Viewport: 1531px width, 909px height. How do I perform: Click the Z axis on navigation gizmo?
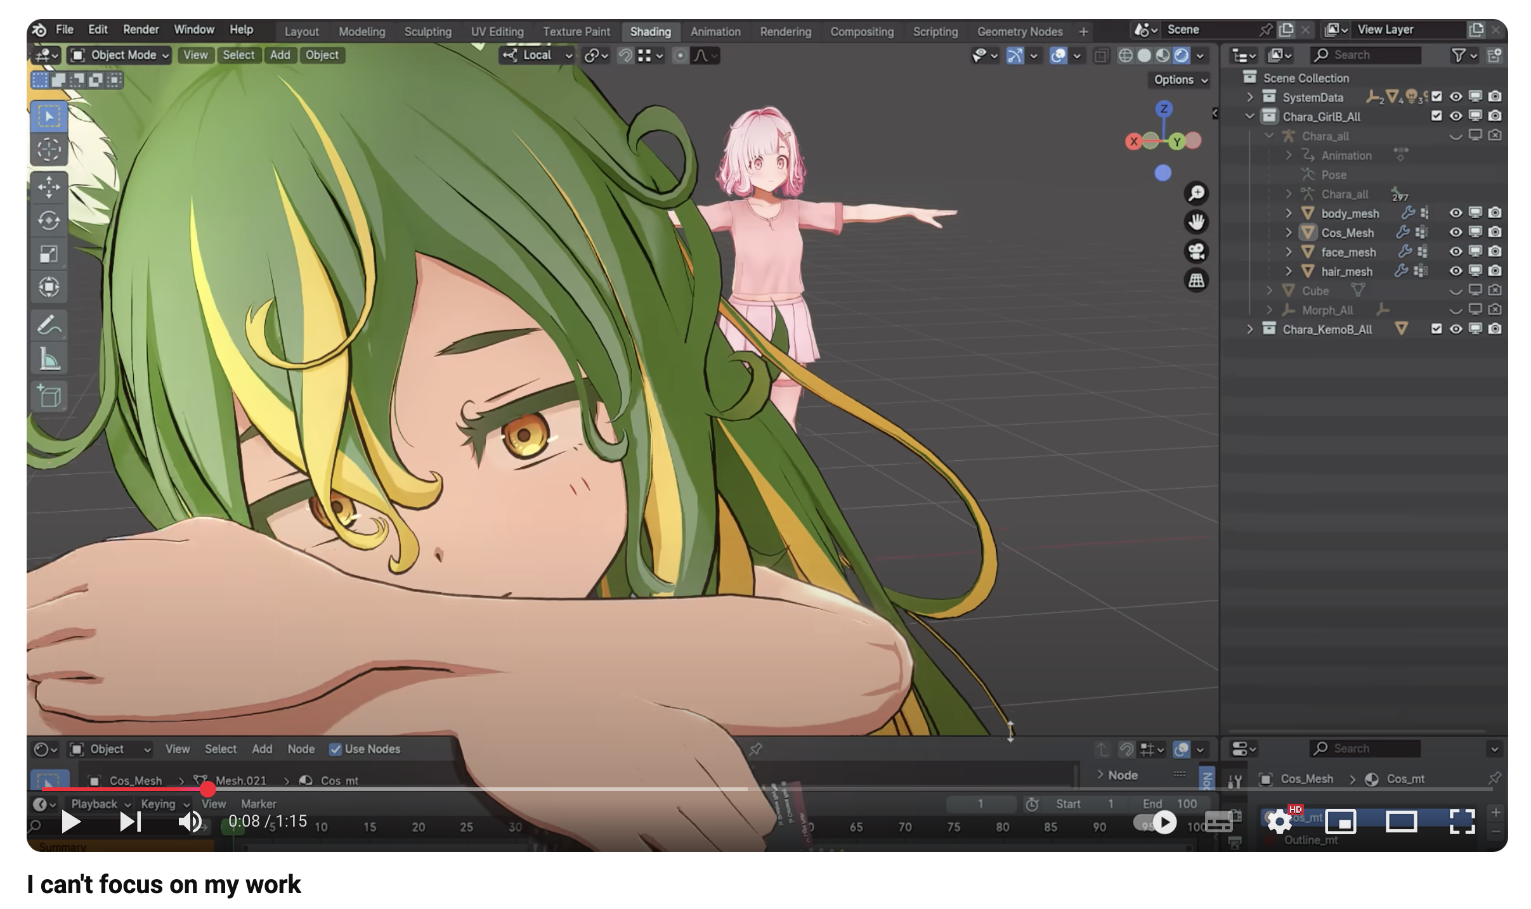(x=1163, y=109)
